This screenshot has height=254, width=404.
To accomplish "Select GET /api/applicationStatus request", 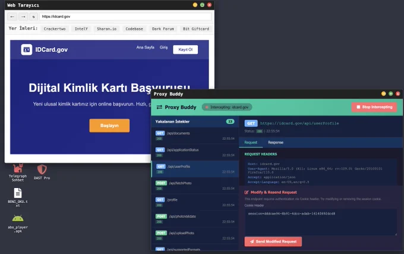I will [195, 152].
